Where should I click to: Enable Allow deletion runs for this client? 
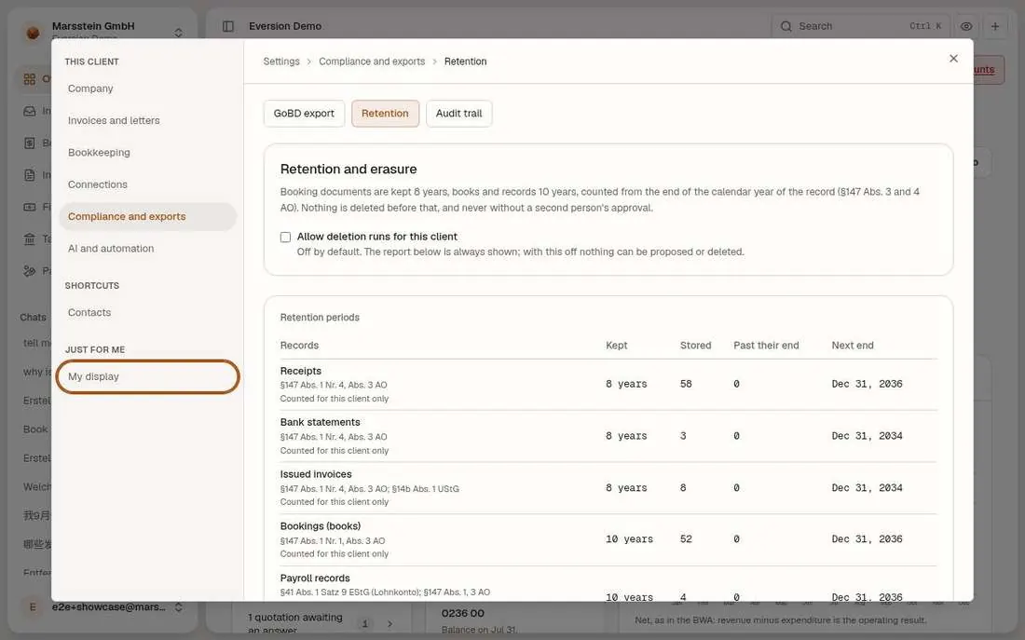coord(286,237)
